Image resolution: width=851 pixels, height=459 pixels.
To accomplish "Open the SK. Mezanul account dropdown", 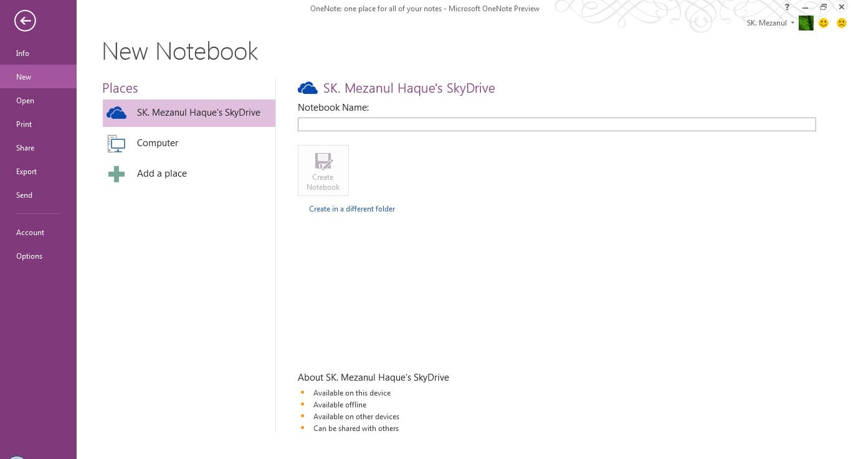I will (771, 23).
